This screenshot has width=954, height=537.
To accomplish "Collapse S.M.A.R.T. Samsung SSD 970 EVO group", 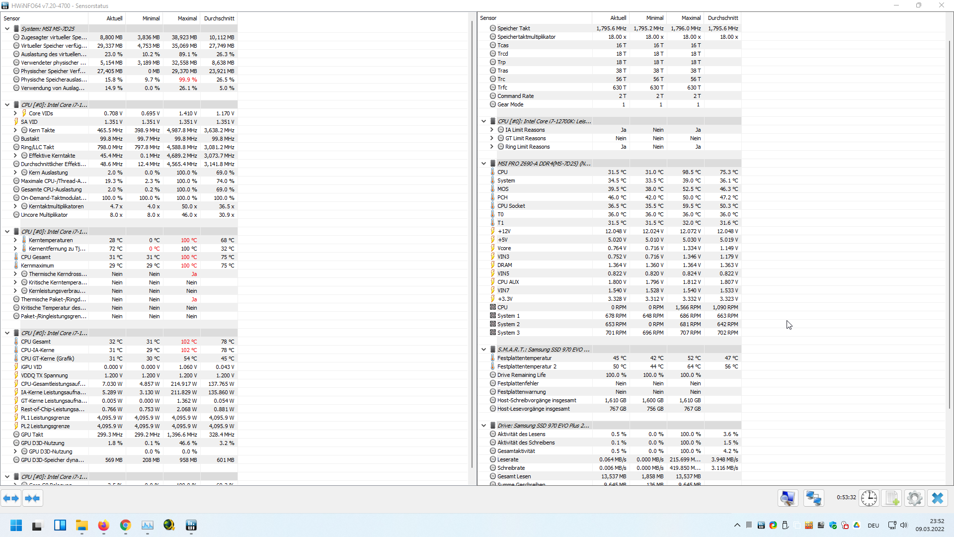I will [483, 350].
